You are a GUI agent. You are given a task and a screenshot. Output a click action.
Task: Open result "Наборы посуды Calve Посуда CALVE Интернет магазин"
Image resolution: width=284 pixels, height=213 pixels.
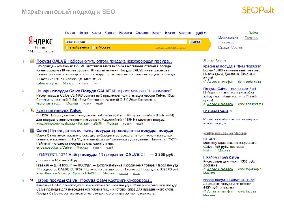pyautogui.click(x=104, y=91)
